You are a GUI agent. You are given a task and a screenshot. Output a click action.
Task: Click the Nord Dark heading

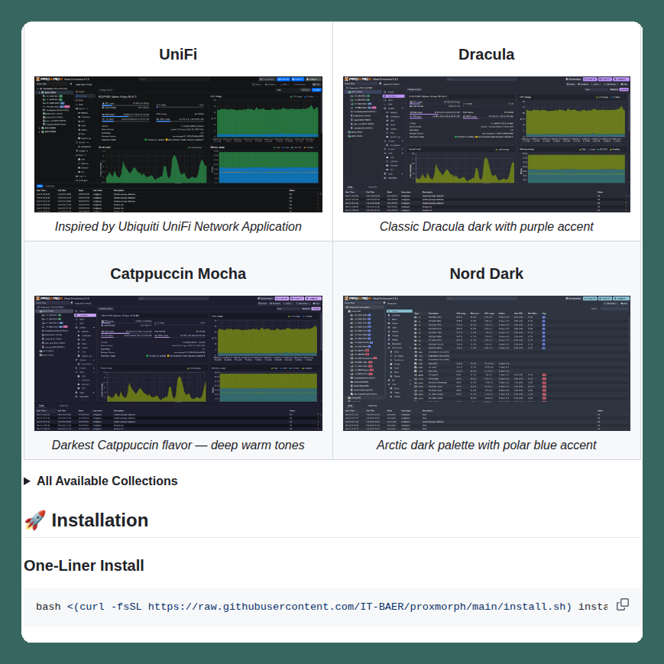pos(487,274)
